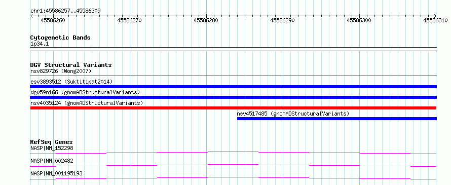Open gene NASP|NM_152298 label
This screenshot has height=185, width=451.
52,148
